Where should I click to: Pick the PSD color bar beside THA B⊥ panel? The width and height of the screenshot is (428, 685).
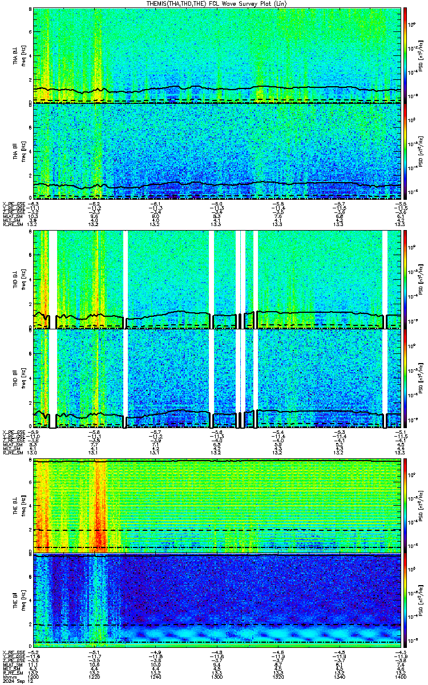click(x=405, y=55)
